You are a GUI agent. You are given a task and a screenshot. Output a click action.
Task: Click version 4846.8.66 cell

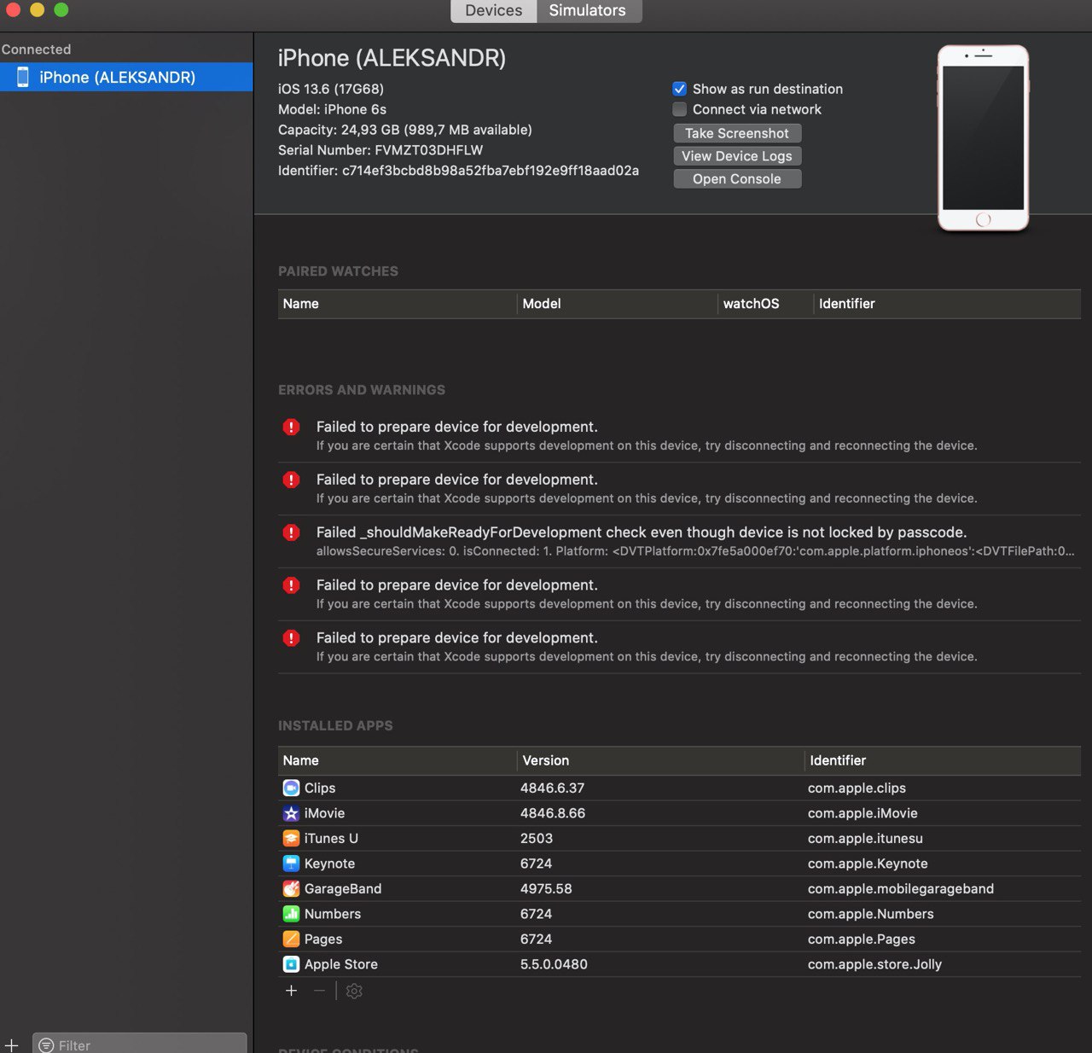tap(553, 813)
